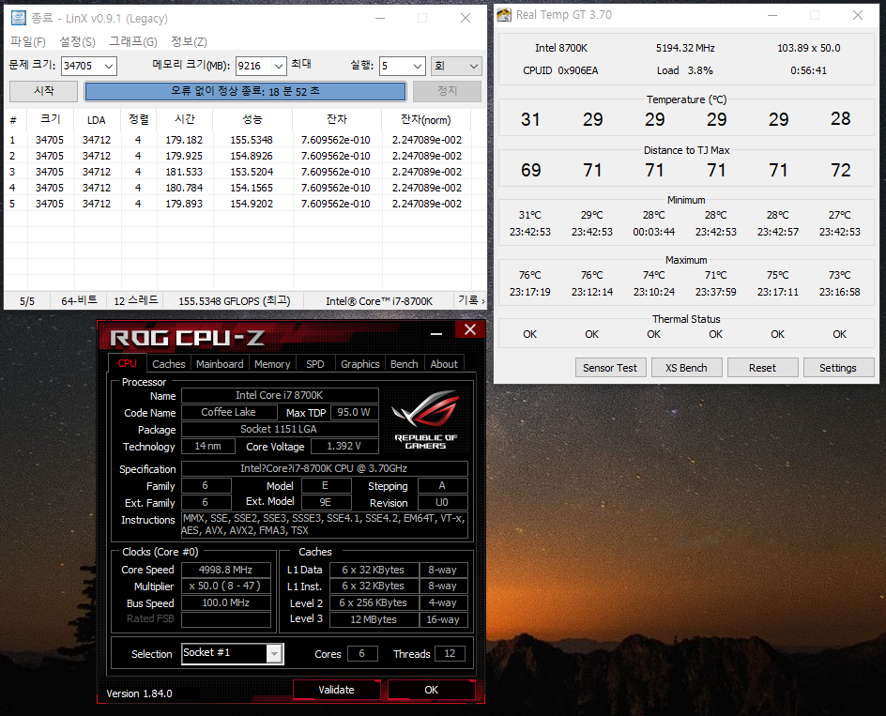Click the Validate button in CPU-Z
The image size is (886, 716).
tap(336, 690)
